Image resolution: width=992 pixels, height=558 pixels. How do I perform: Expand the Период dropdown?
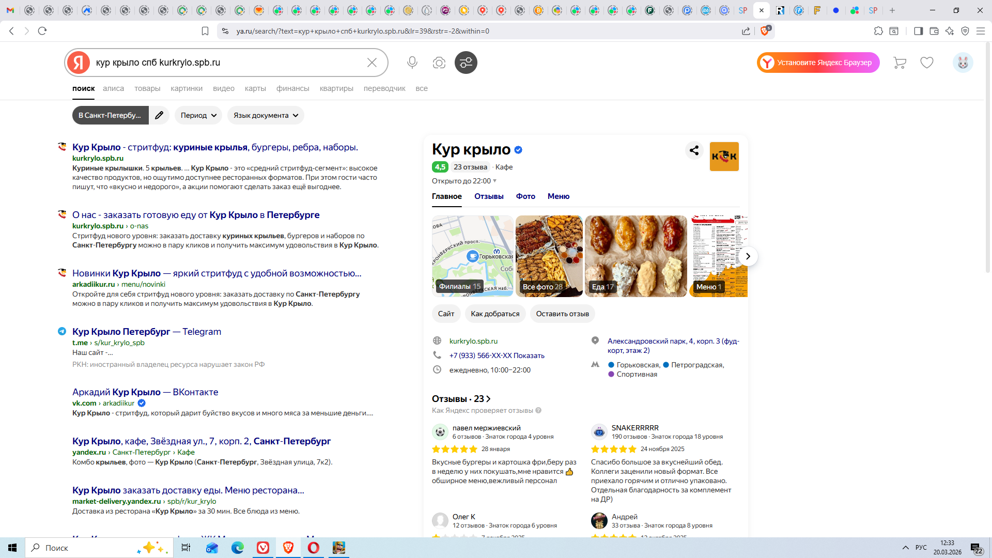point(198,115)
